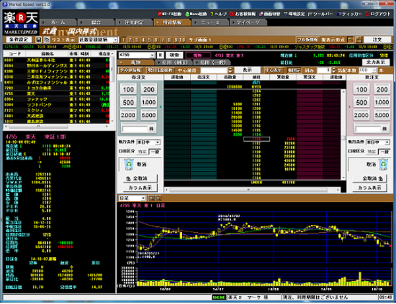Select 一般 account in sell panel
This screenshot has width=396, height=304.
[155, 152]
